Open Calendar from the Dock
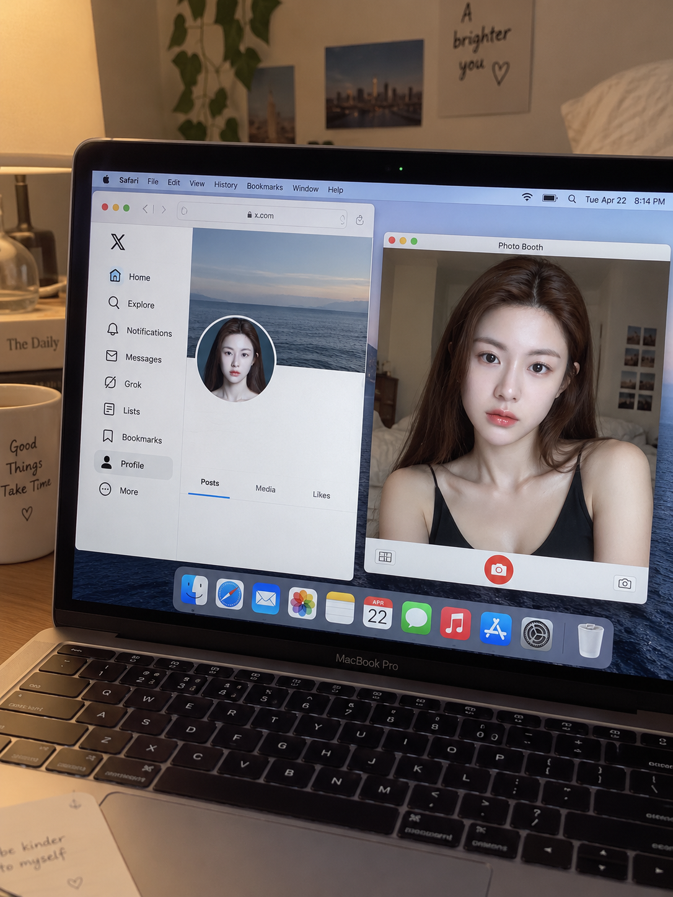Screen dimensions: 673x897 377,613
